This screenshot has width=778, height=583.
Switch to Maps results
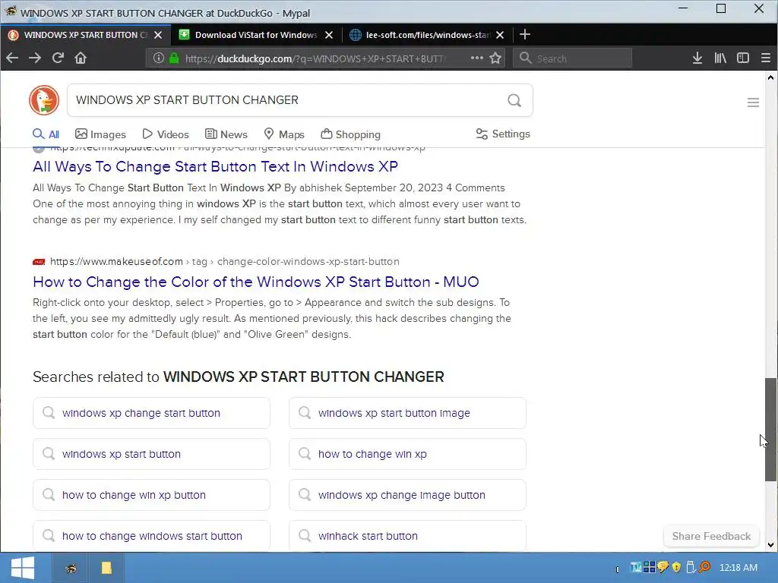tap(284, 134)
